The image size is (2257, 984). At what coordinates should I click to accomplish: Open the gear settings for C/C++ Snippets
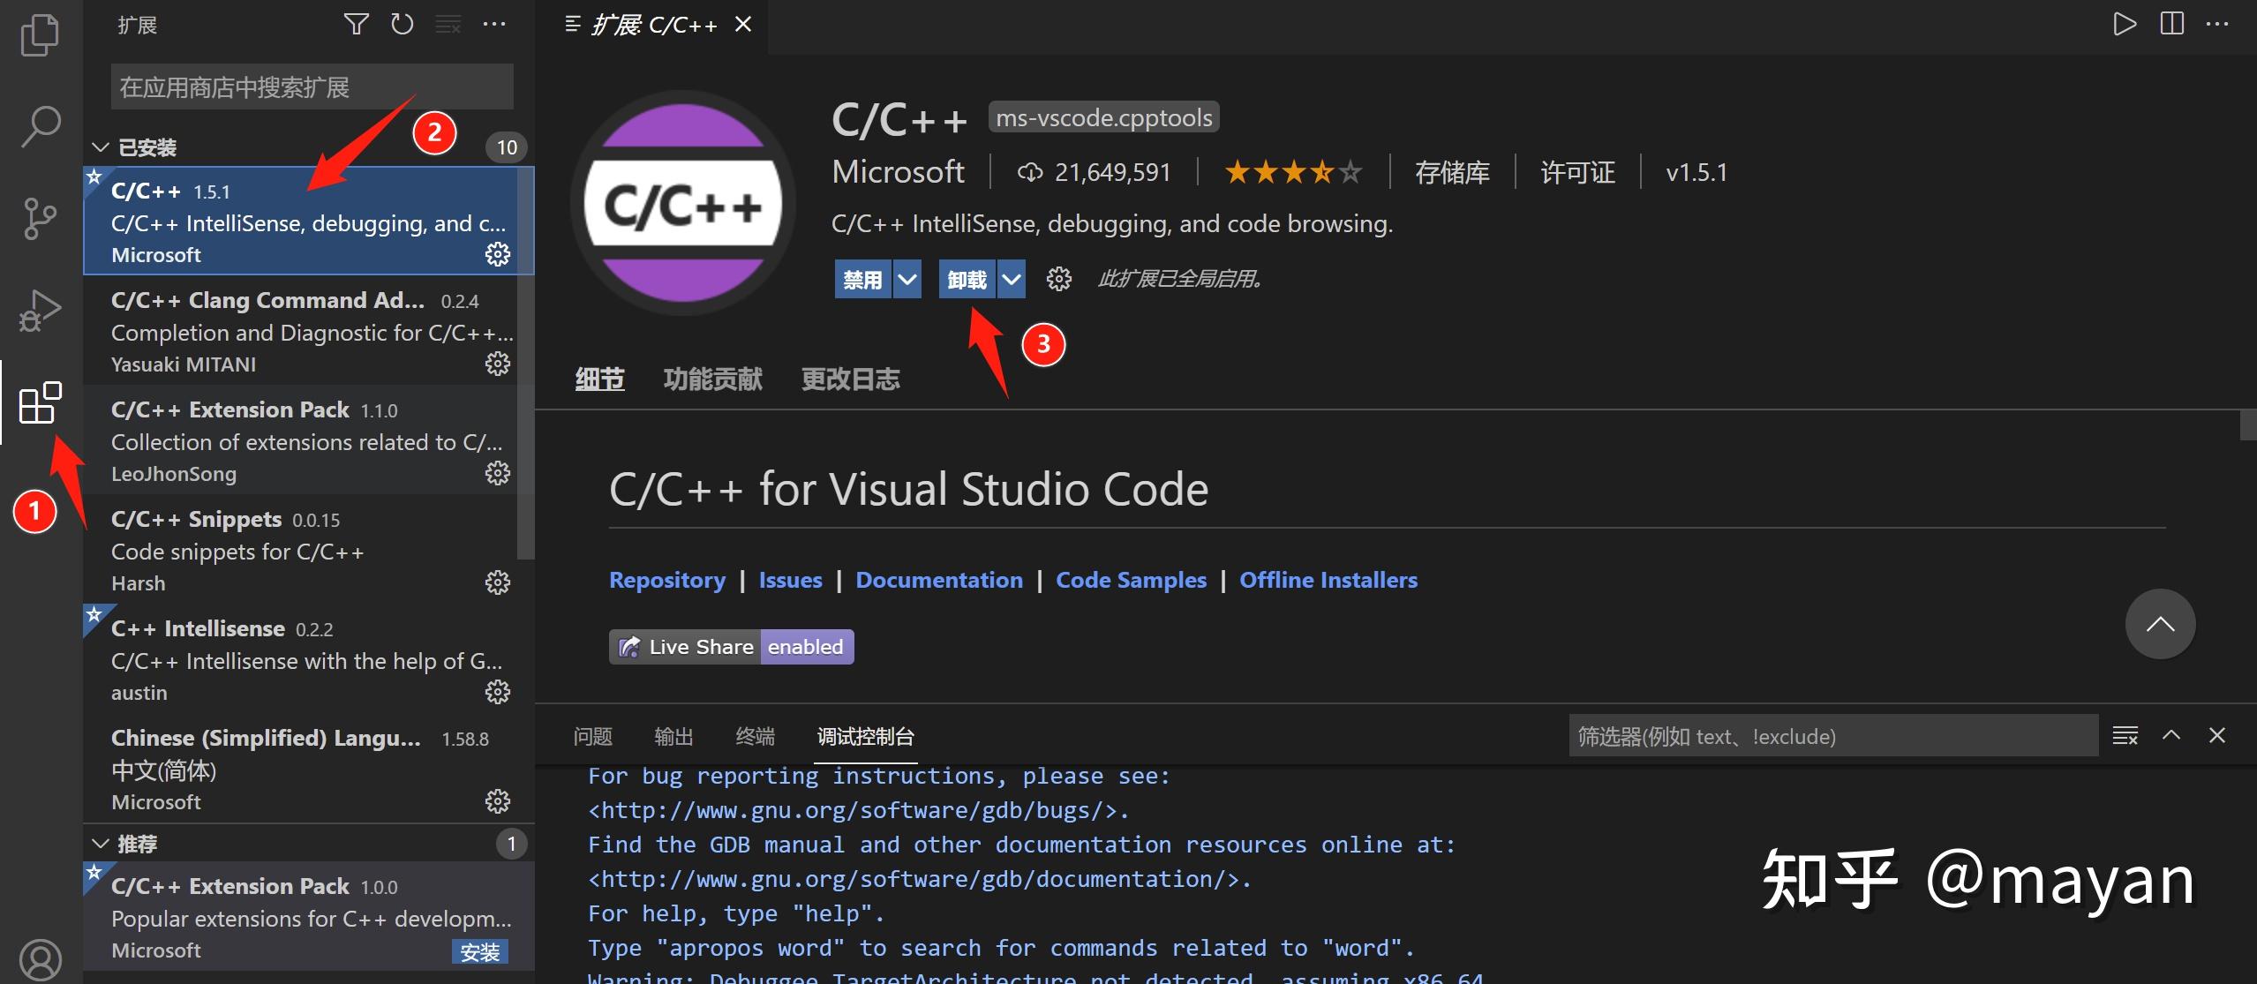pyautogui.click(x=498, y=582)
